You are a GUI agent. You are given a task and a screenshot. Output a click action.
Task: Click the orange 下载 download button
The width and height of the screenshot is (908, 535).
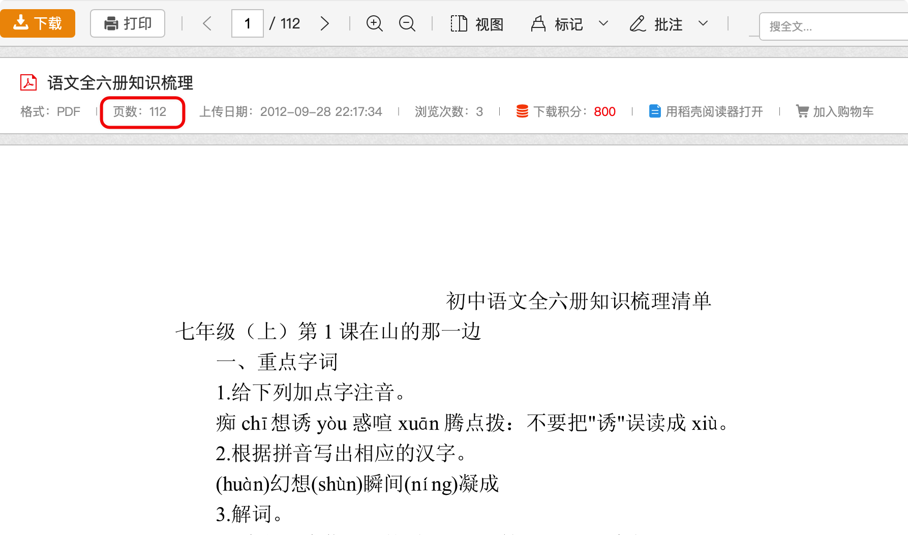tap(38, 23)
